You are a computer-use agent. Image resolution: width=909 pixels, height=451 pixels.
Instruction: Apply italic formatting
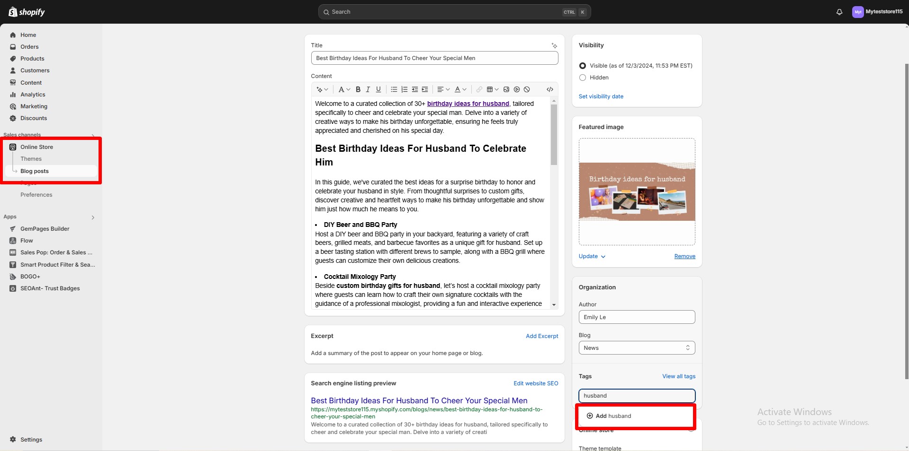[368, 89]
